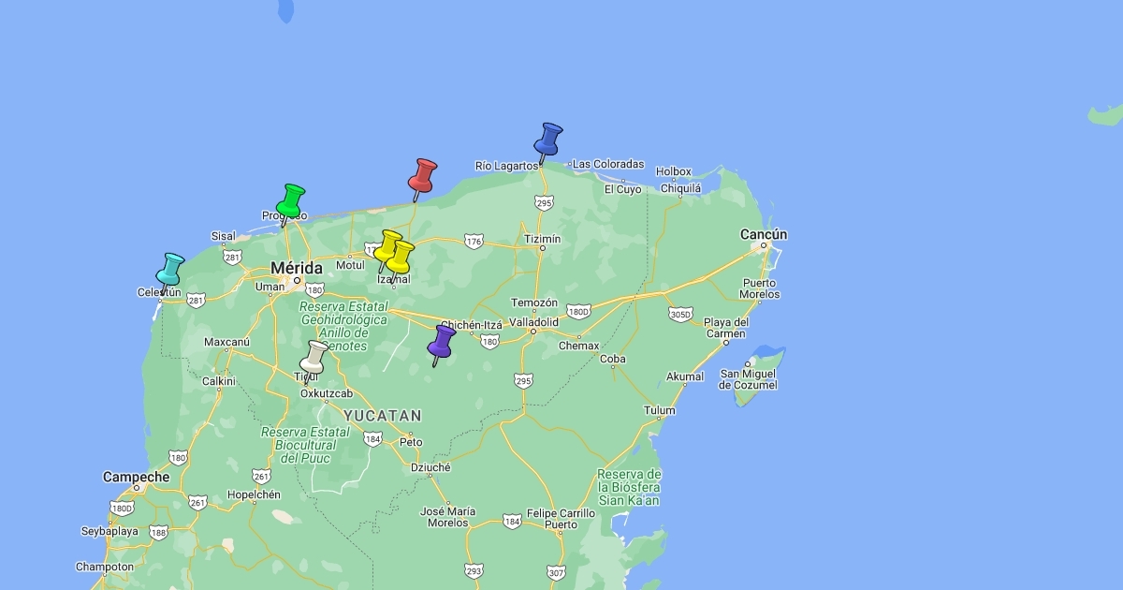Click the highway 293 shield
The height and width of the screenshot is (590, 1123).
[x=474, y=569]
